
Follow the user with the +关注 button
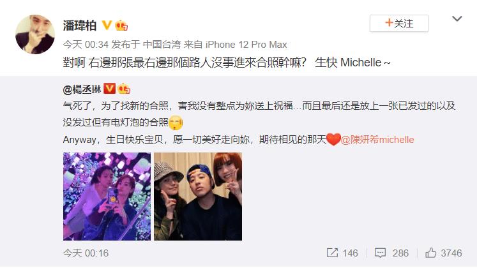(x=399, y=23)
